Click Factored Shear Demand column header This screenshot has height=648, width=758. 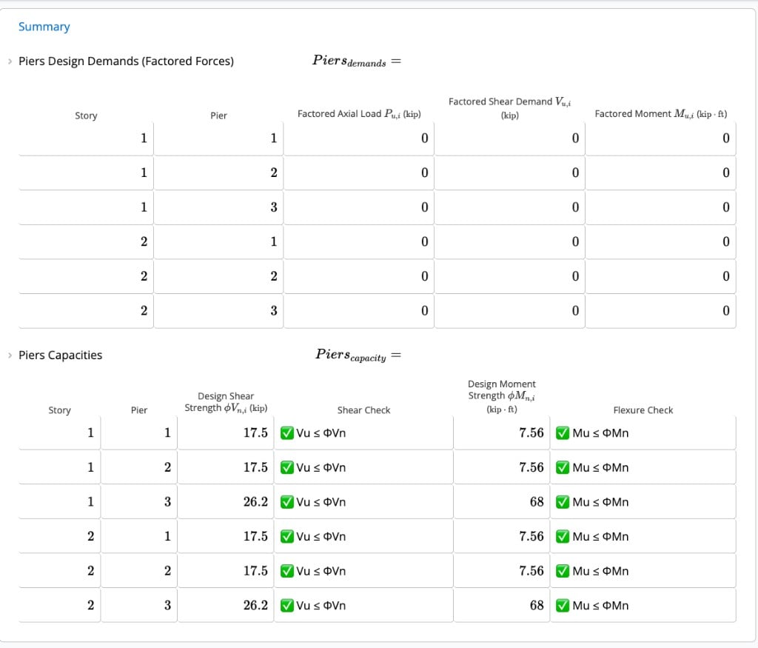(x=509, y=108)
